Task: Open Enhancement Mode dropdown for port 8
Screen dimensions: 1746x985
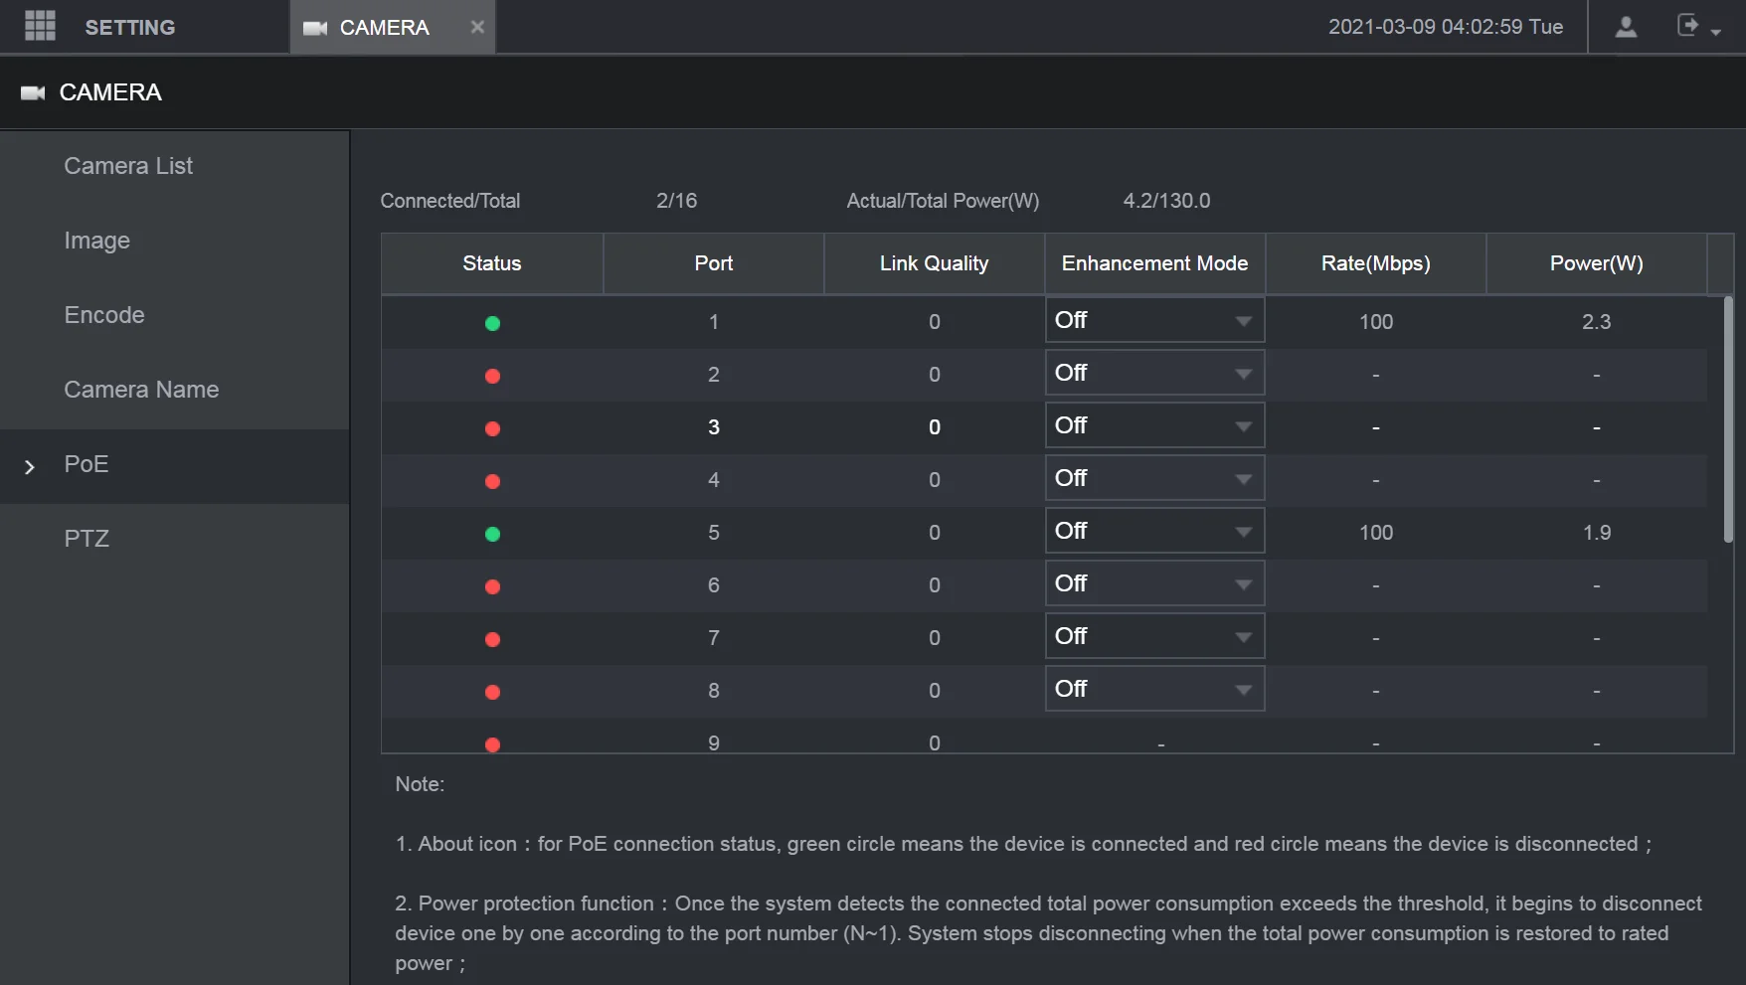Action: 1154,690
